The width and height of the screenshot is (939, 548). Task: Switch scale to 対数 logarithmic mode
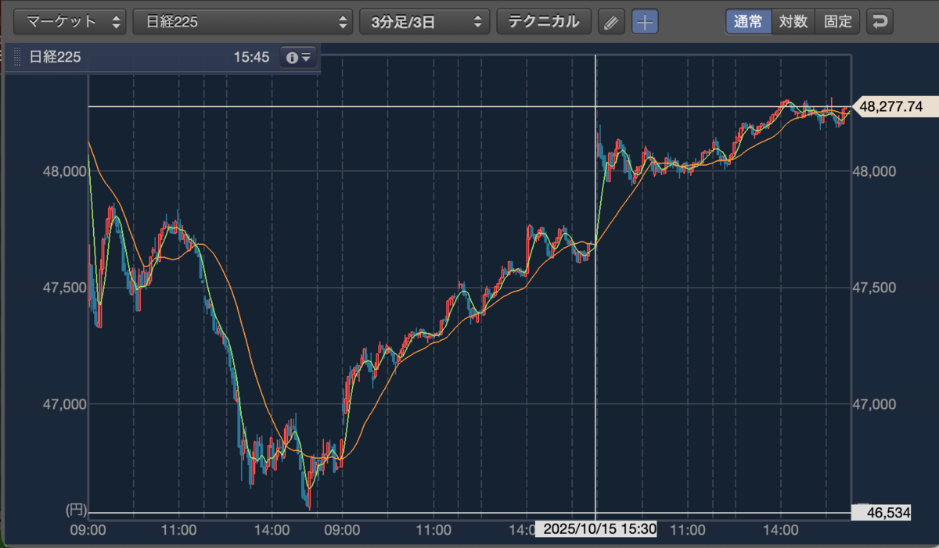[793, 22]
